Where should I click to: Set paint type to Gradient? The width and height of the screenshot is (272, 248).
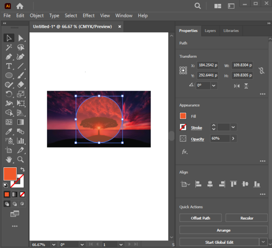(x=15, y=194)
